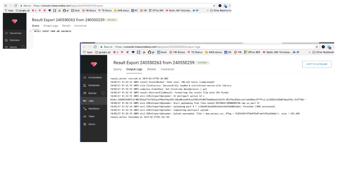Reload the page in the output-logs browser window

(x=95, y=47)
